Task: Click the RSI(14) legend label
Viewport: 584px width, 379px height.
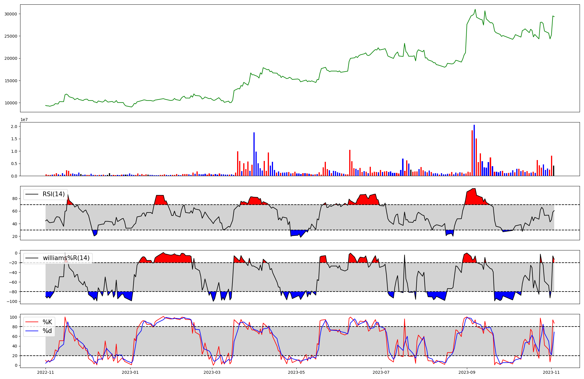Action: pyautogui.click(x=54, y=194)
